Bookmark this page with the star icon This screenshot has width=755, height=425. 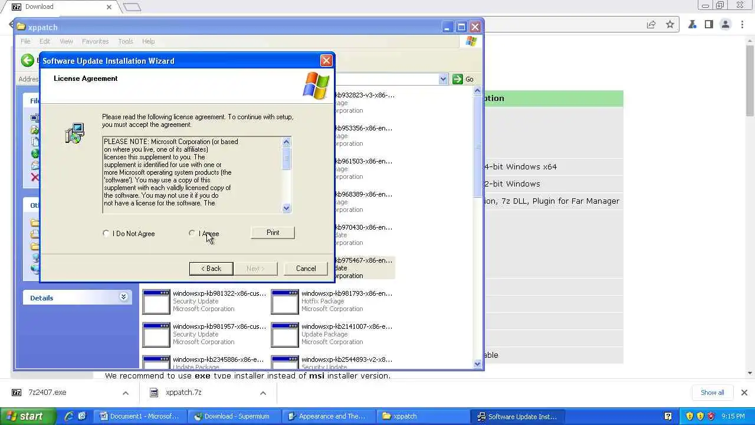670,24
